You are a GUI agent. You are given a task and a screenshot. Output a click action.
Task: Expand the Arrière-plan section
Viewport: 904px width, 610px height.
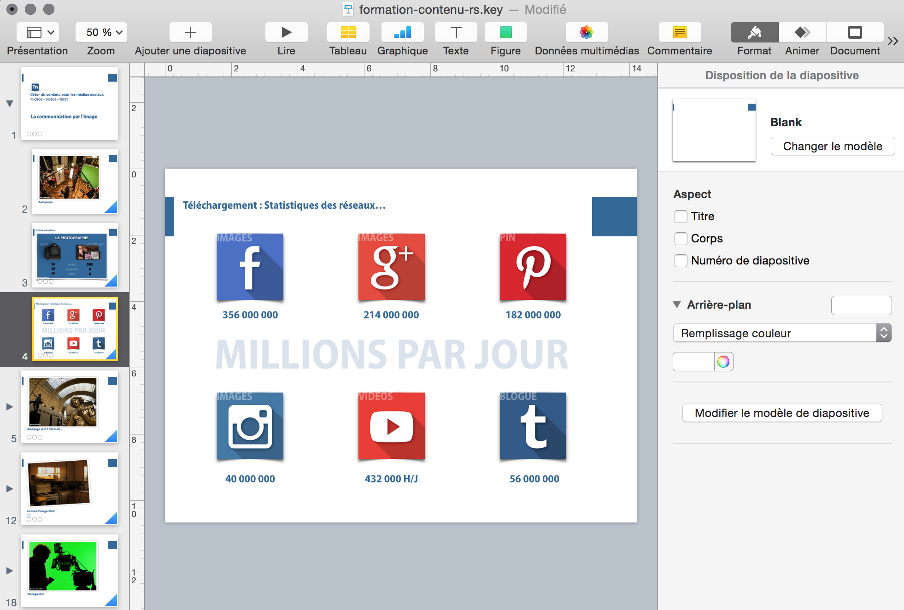pyautogui.click(x=679, y=305)
